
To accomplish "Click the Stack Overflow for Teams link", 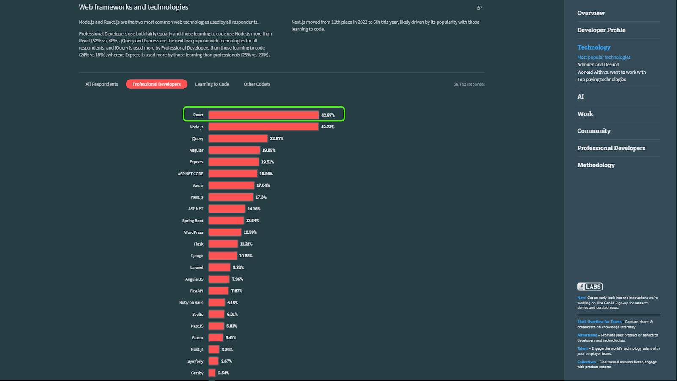I will 599,322.
